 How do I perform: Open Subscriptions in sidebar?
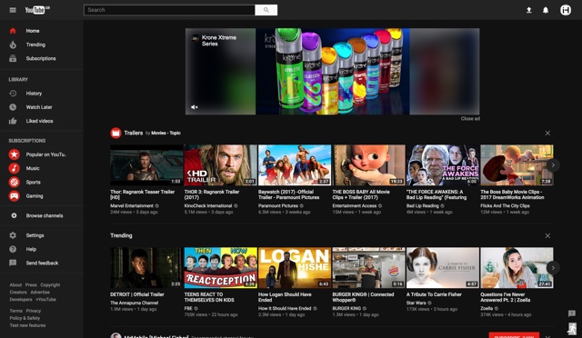[x=42, y=58]
